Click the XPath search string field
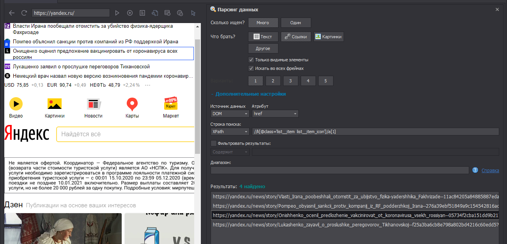This screenshot has width=507, height=244. coord(375,132)
